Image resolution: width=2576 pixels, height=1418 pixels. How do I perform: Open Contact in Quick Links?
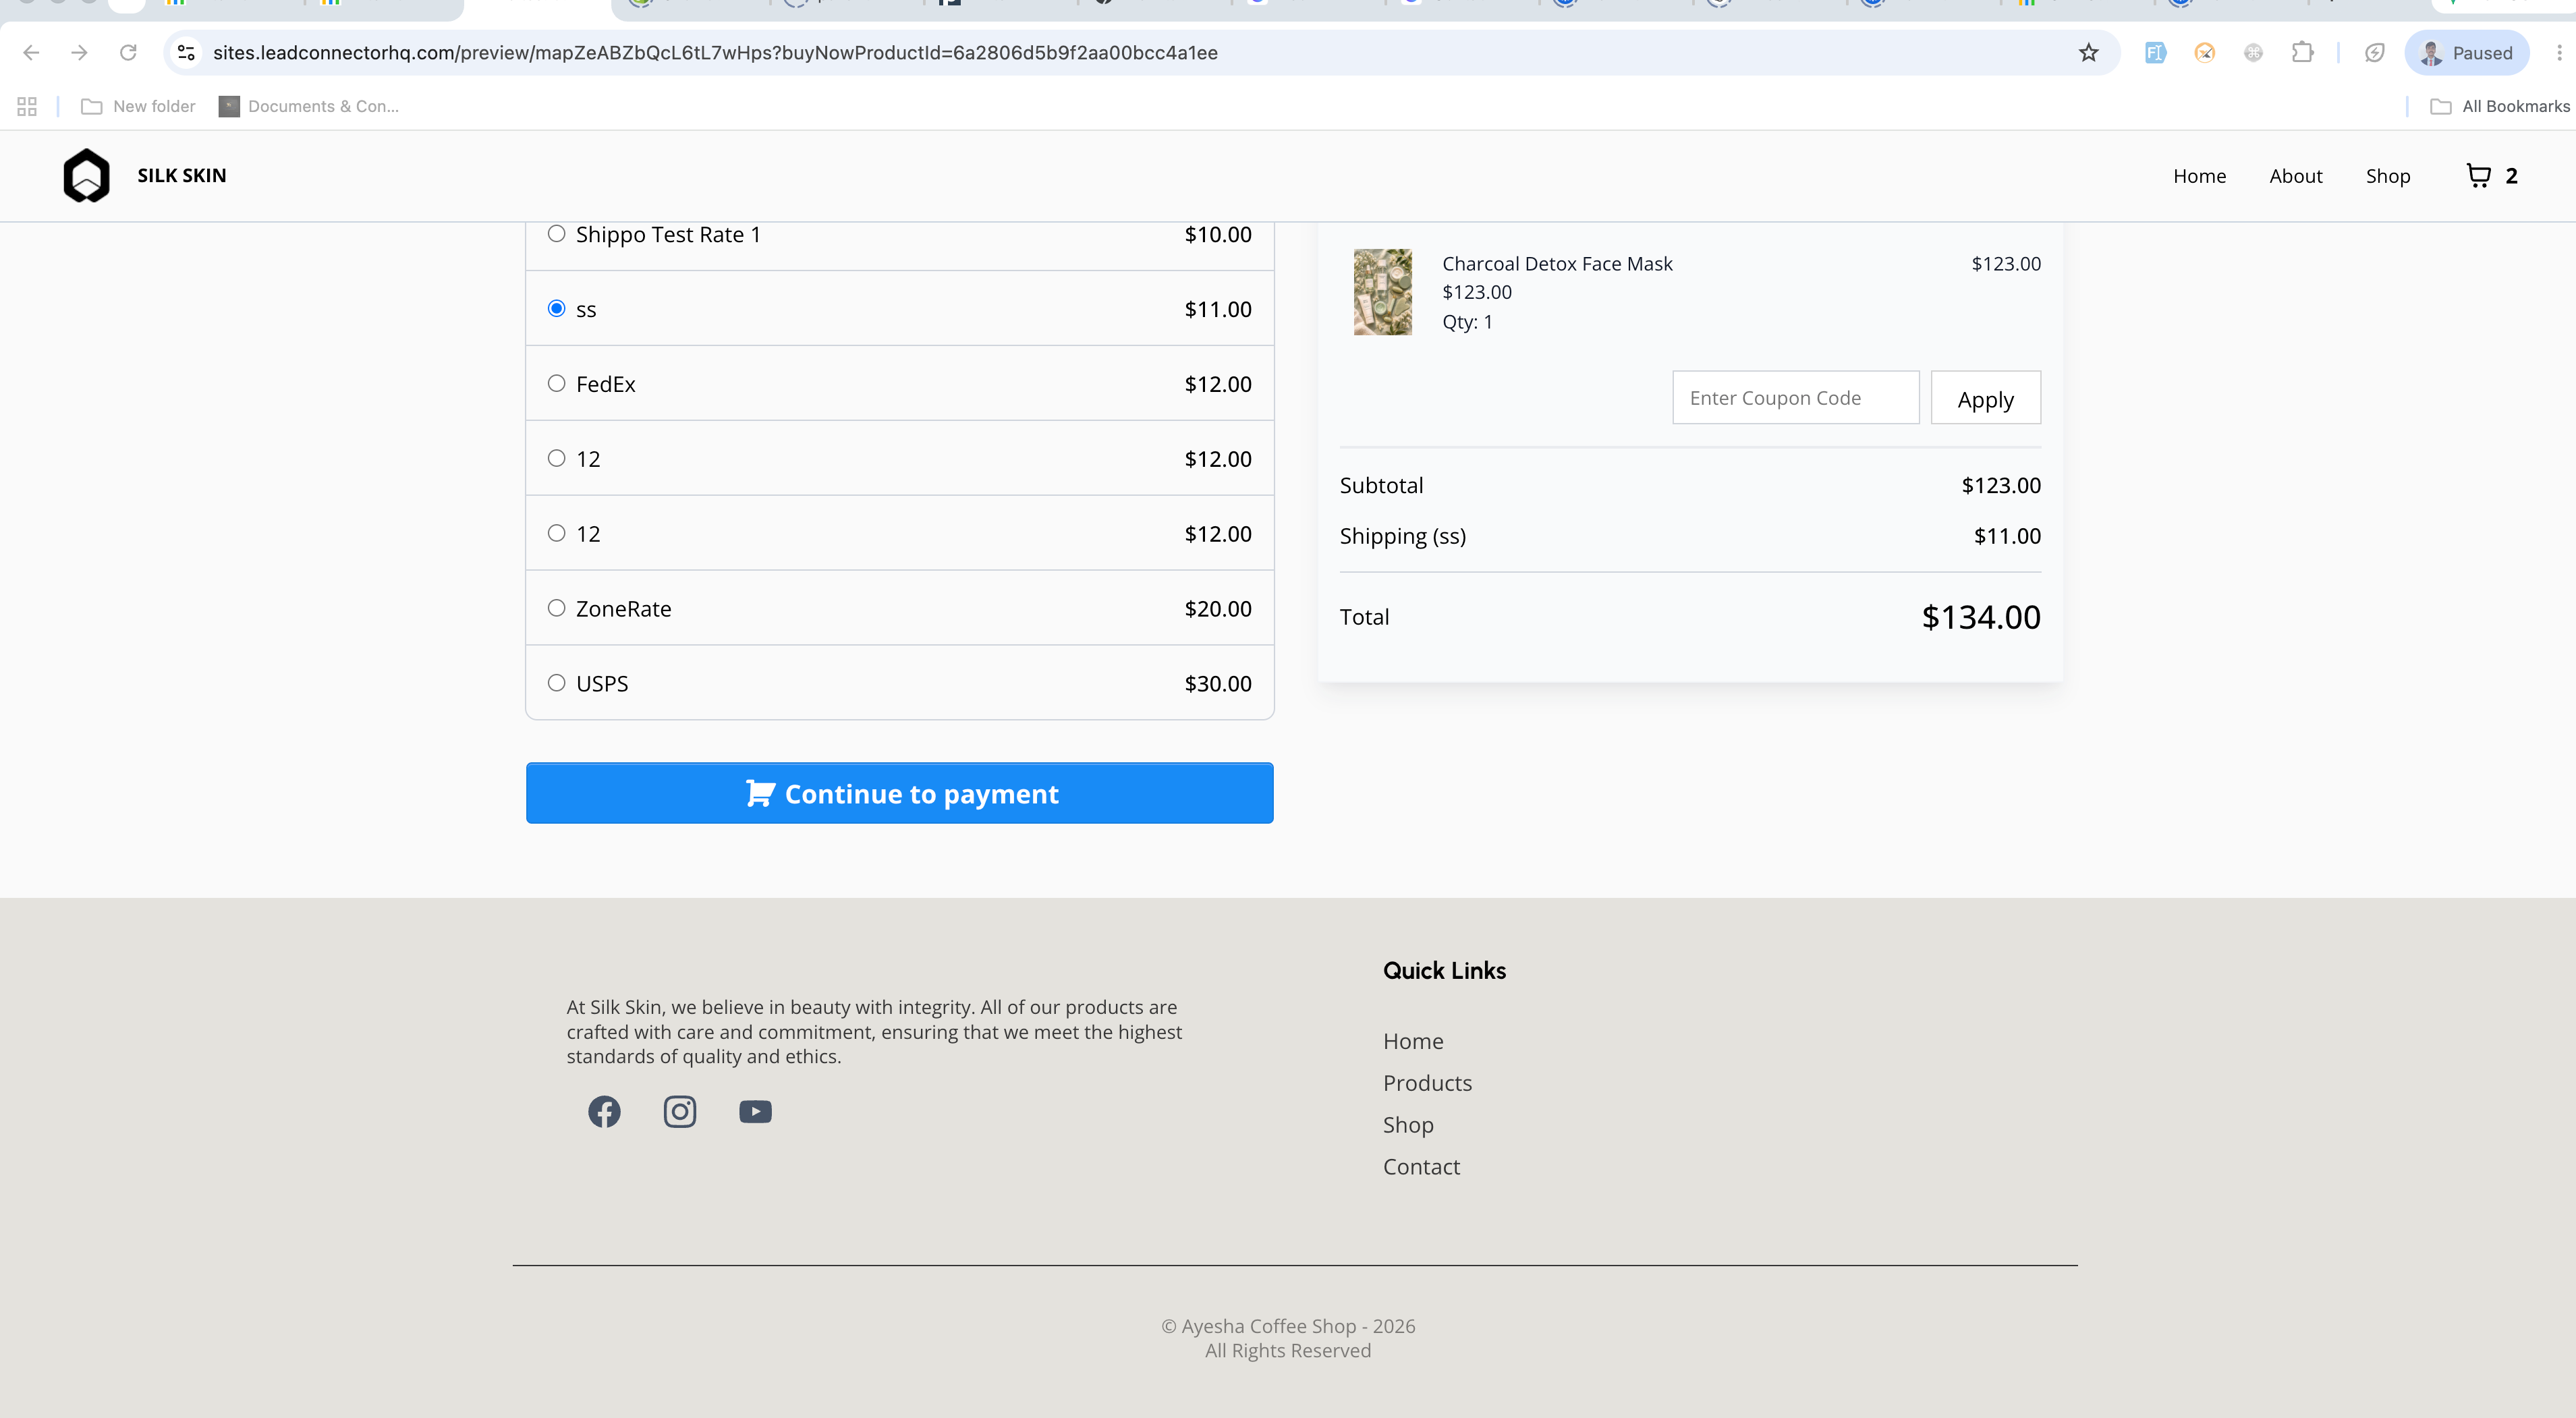click(x=1421, y=1167)
